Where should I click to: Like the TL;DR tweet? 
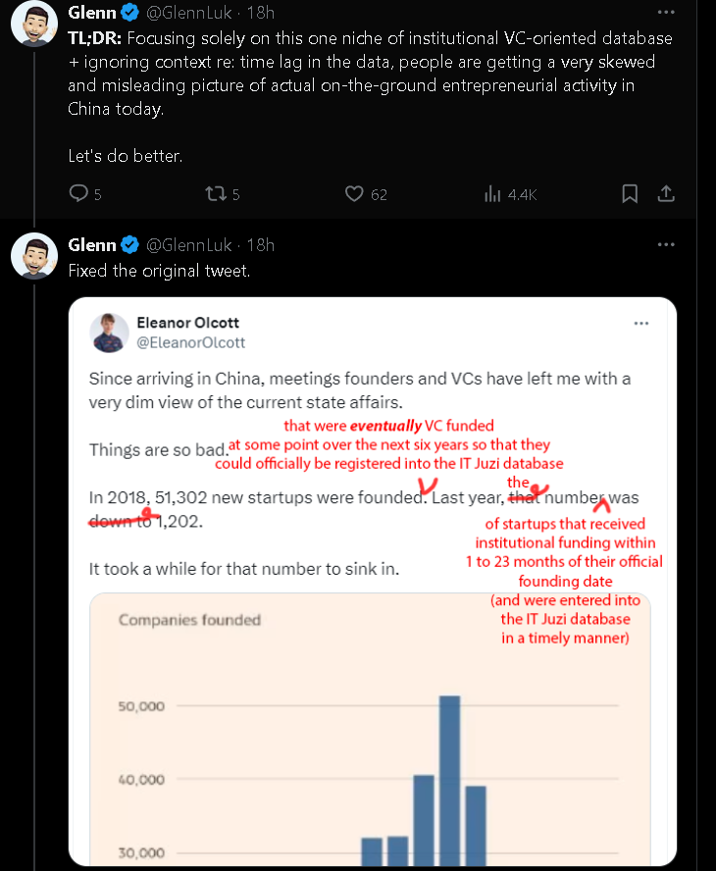(x=354, y=194)
